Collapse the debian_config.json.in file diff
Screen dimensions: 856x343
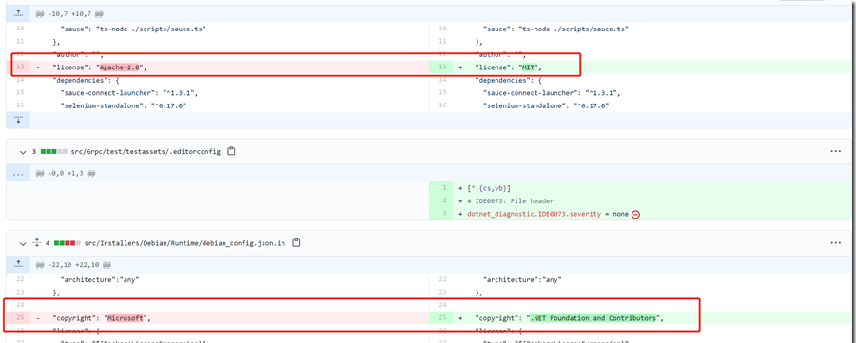23,243
